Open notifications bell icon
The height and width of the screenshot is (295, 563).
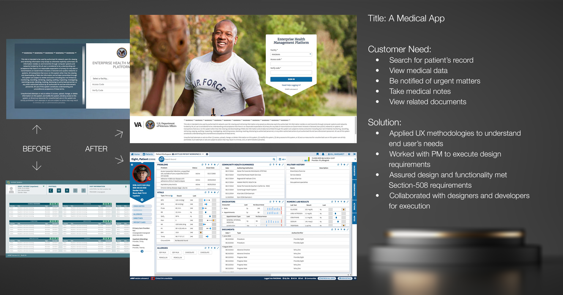tap(323, 154)
